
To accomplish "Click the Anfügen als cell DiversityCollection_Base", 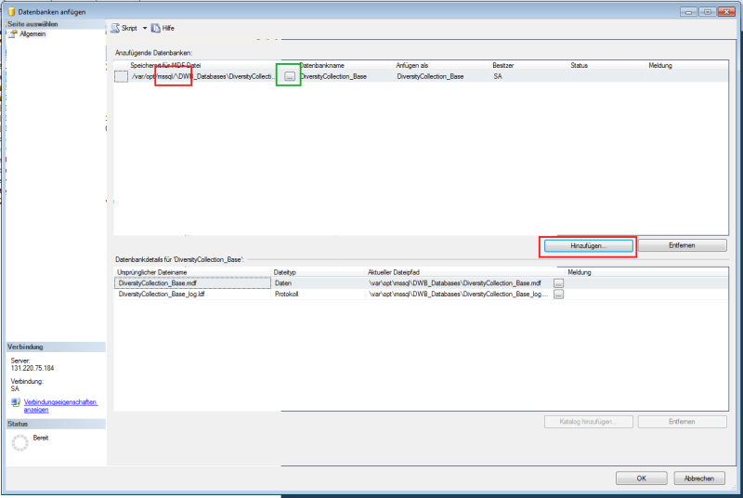I will click(430, 77).
